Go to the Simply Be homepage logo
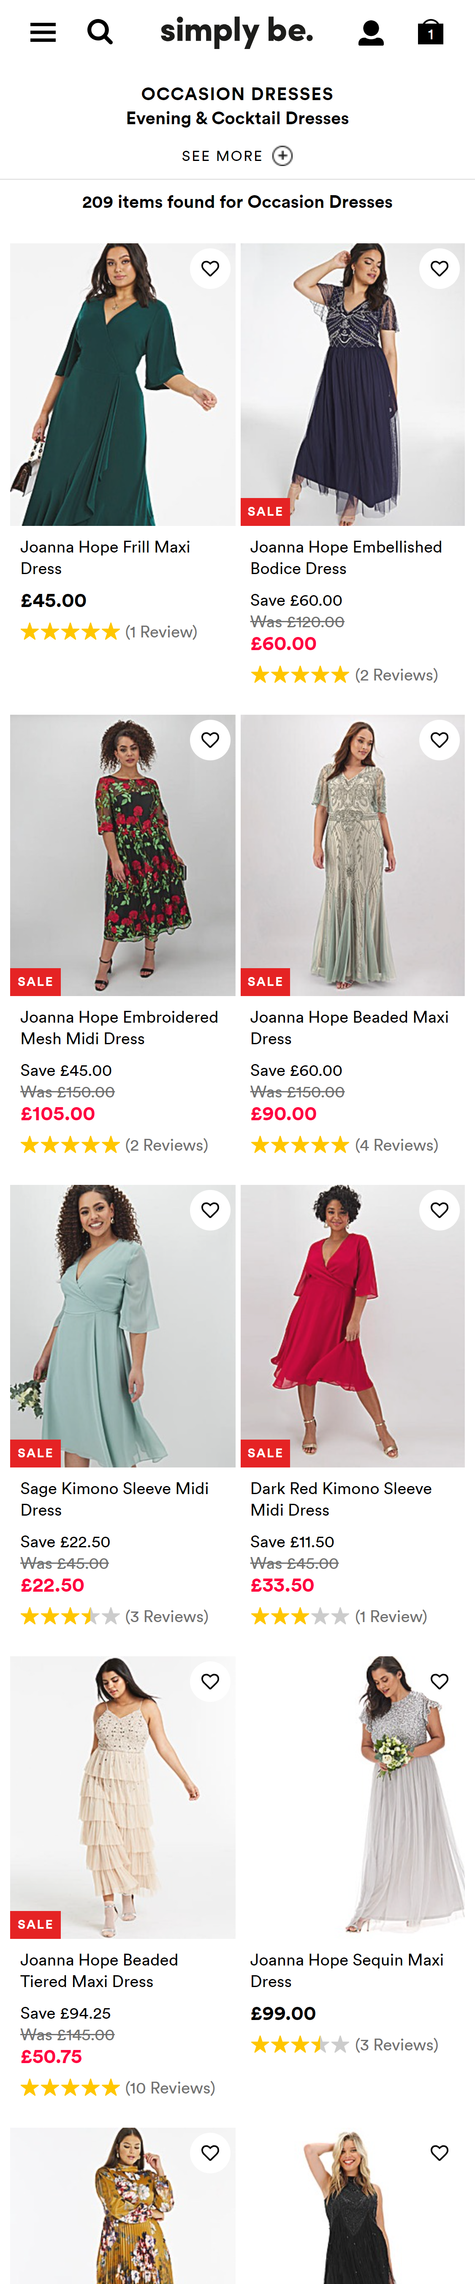 236,32
